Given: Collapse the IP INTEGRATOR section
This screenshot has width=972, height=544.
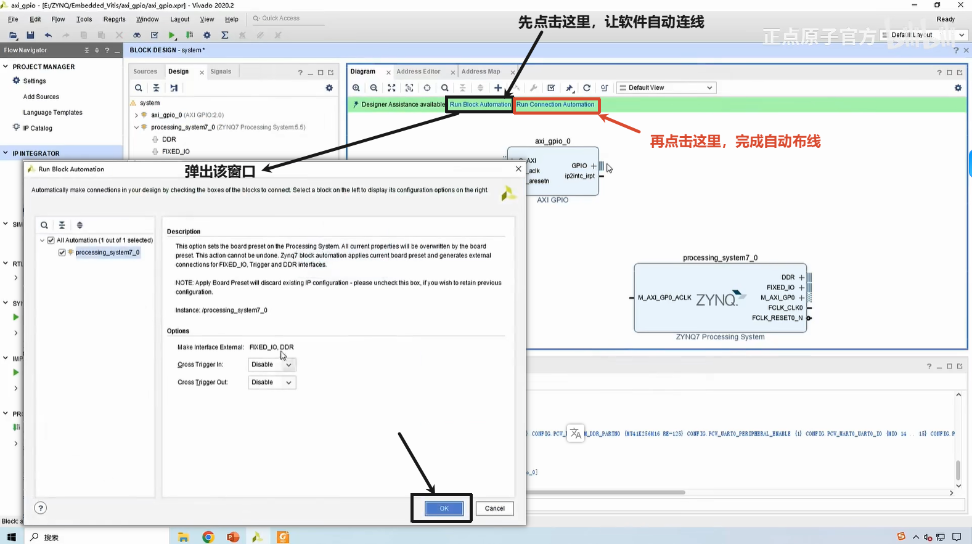Looking at the screenshot, I should coord(6,153).
